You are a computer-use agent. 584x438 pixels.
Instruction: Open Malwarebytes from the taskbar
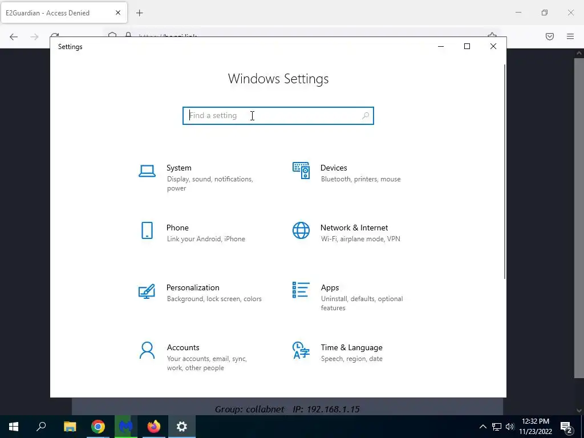(126, 427)
